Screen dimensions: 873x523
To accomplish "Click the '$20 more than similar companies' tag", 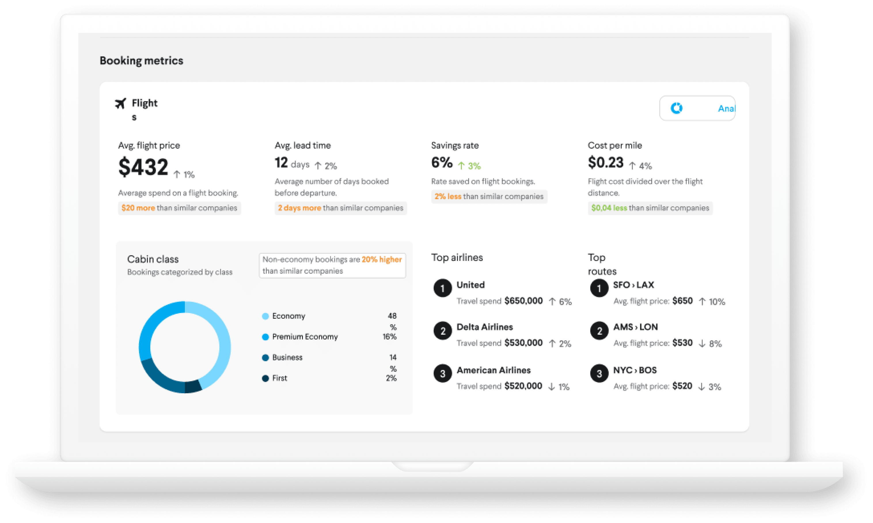I will 179,208.
